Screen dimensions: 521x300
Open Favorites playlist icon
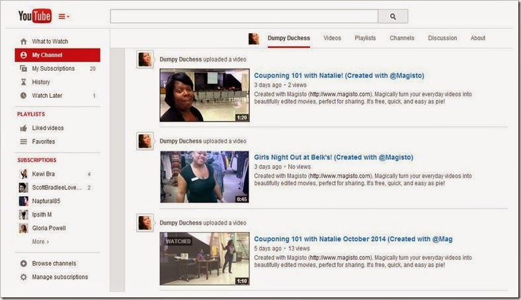tap(24, 141)
